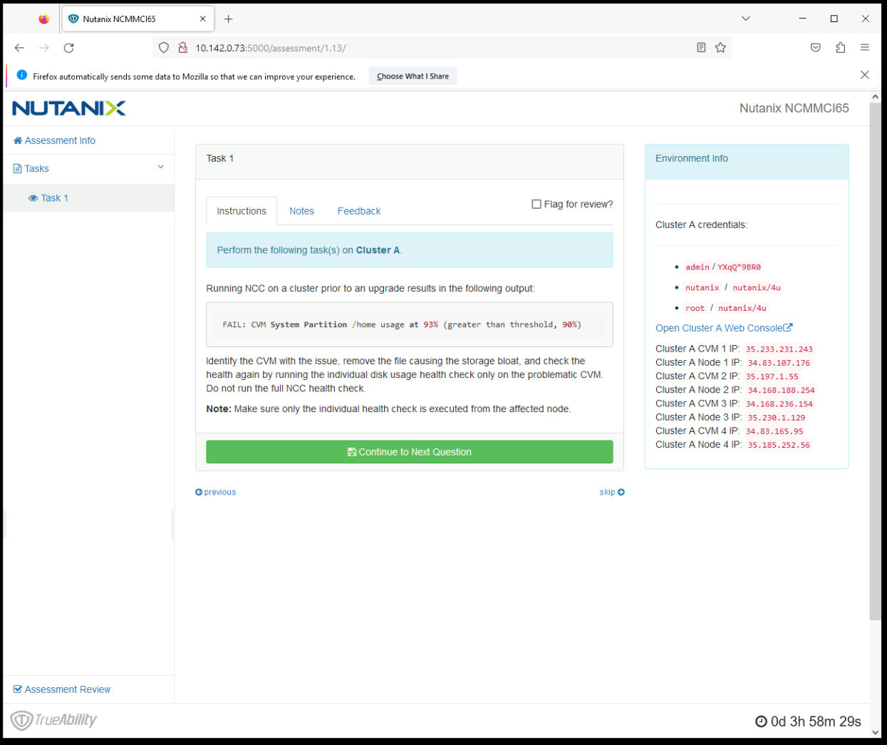Select Cluster A Node 4 IP 35.185.252.56
Screen dimensions: 887x745
point(779,445)
